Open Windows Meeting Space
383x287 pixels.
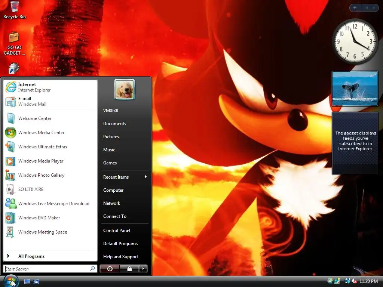pyautogui.click(x=50, y=232)
